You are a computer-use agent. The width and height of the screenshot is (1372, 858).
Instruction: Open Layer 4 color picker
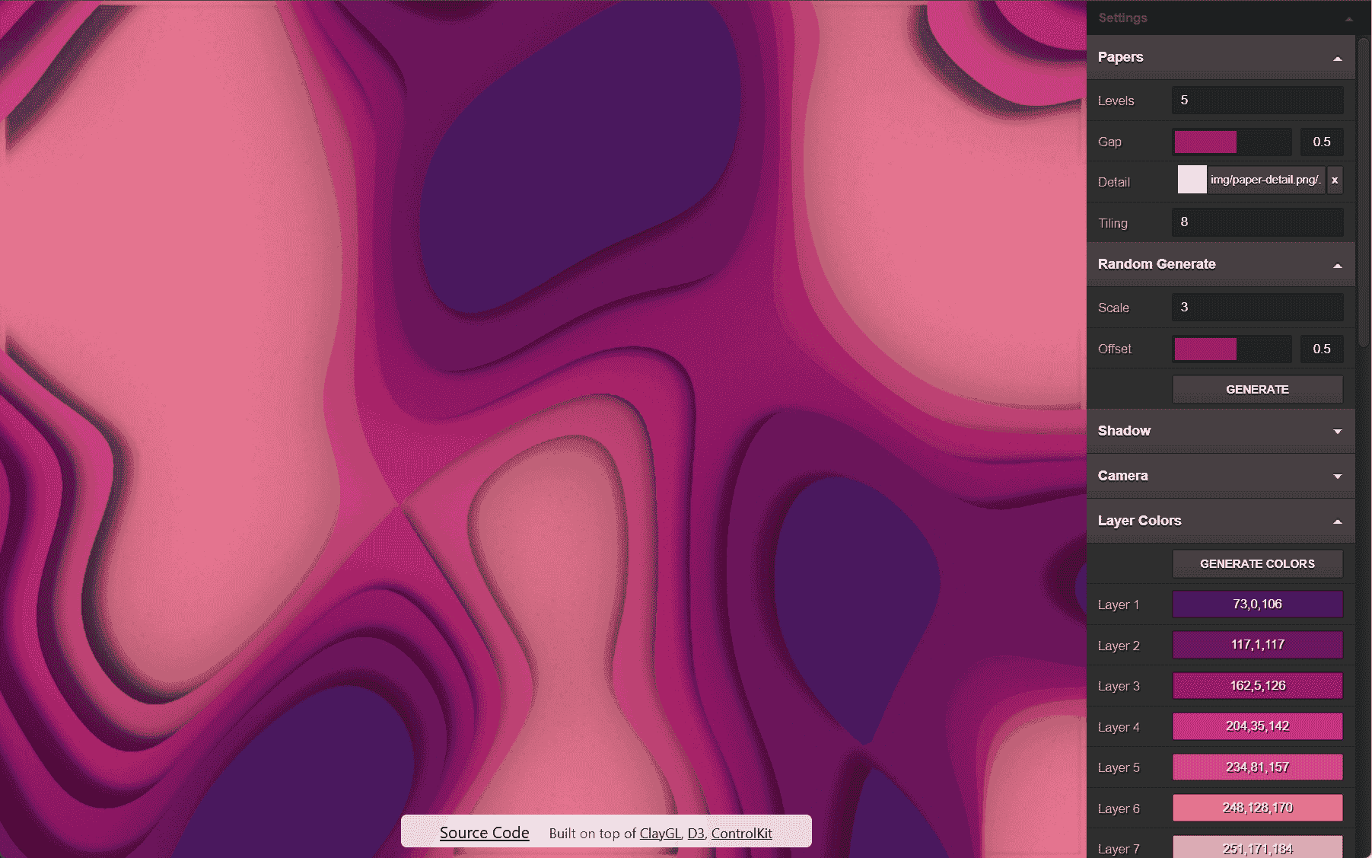click(x=1257, y=726)
